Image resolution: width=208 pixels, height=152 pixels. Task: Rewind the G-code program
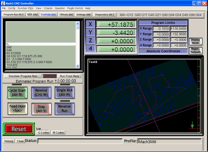point(41,93)
